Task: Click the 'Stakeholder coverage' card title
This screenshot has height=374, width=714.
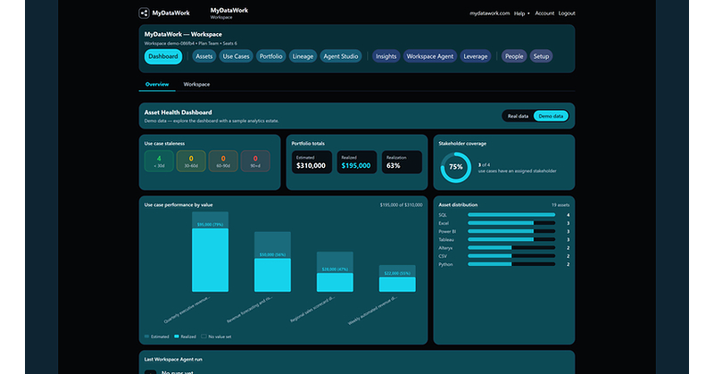Action: click(462, 144)
